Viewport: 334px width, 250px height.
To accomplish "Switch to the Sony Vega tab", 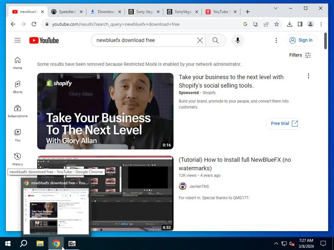I will point(144,12).
